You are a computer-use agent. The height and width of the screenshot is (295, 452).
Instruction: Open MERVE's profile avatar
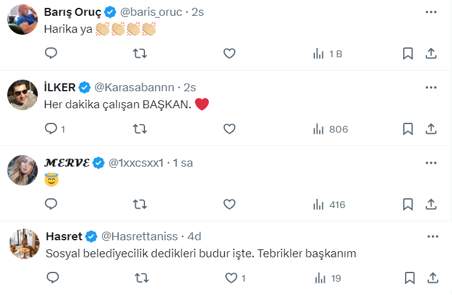coord(23,171)
